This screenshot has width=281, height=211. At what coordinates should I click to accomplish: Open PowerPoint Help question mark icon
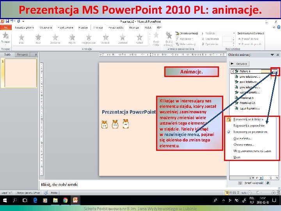(279, 27)
